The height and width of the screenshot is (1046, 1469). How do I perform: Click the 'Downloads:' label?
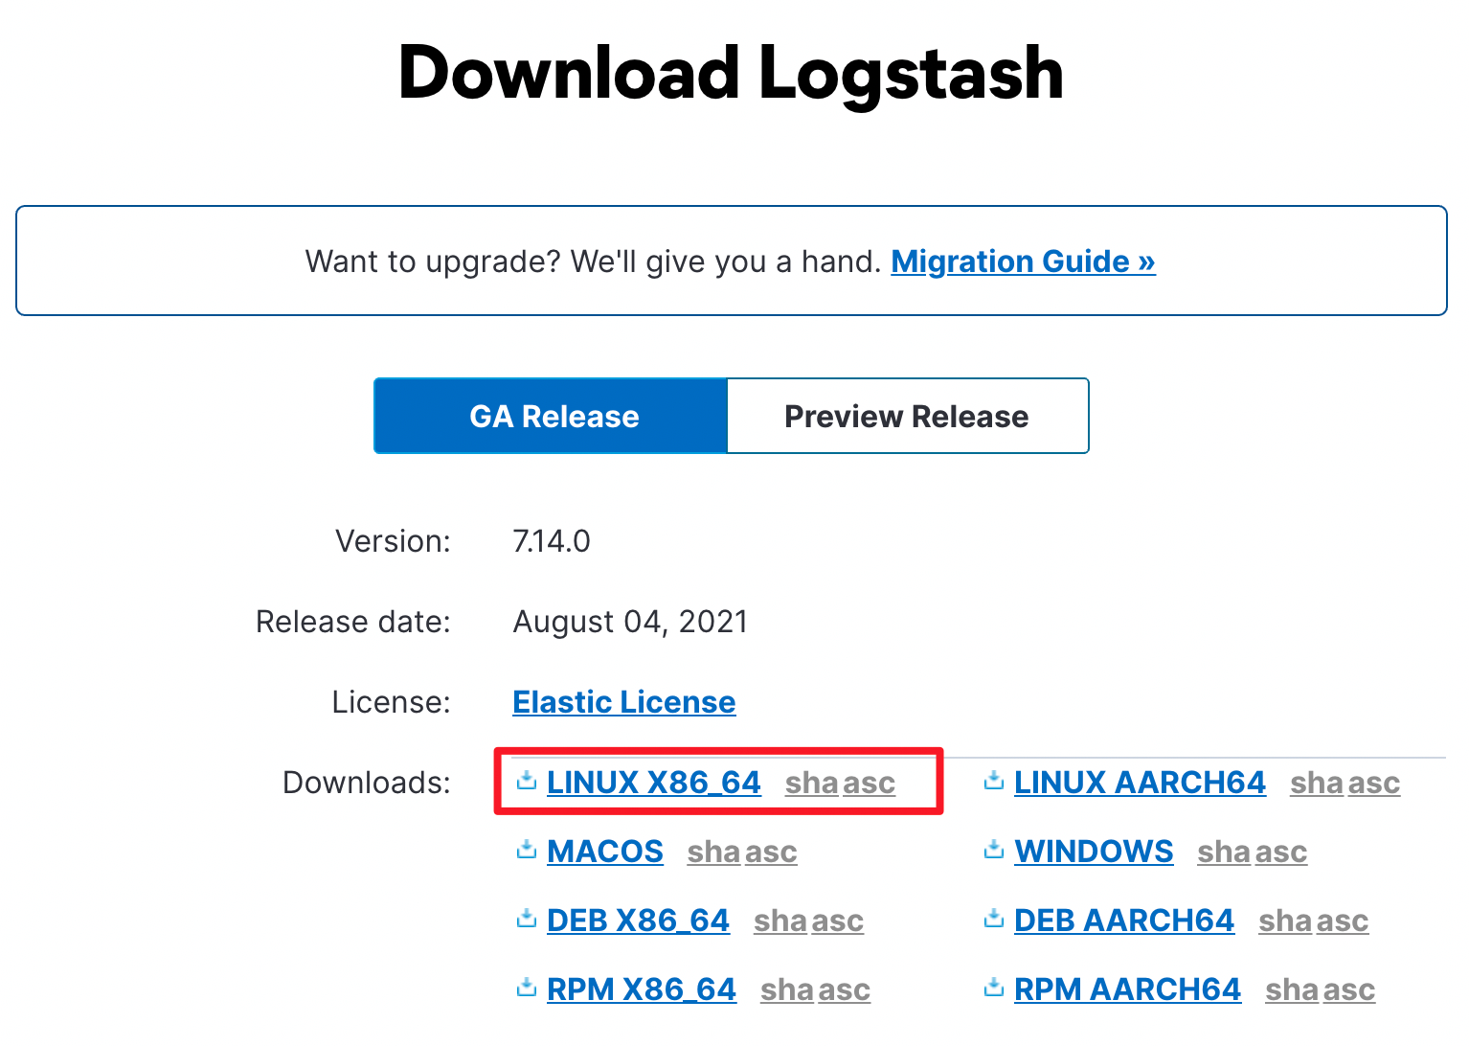(x=367, y=783)
